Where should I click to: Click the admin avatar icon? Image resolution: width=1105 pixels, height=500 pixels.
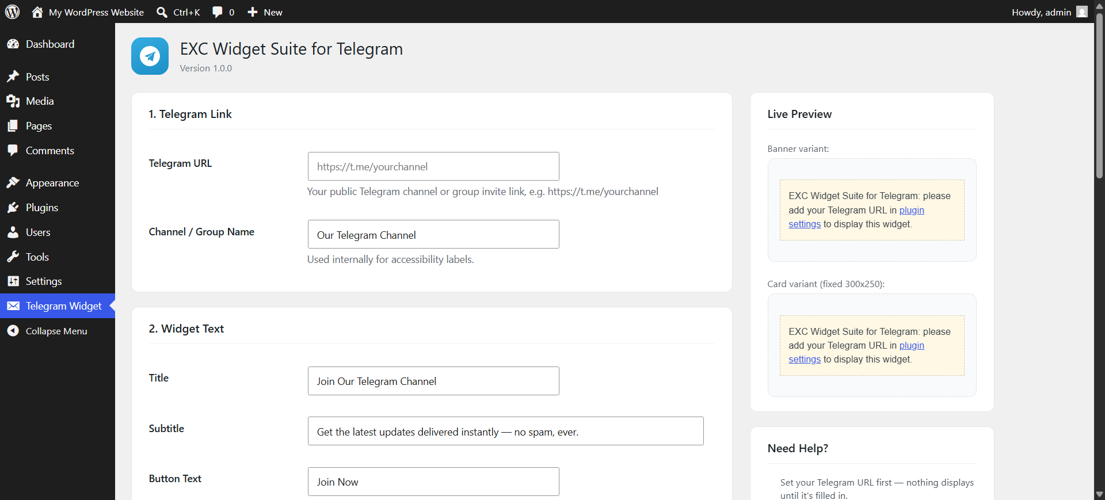coord(1082,12)
